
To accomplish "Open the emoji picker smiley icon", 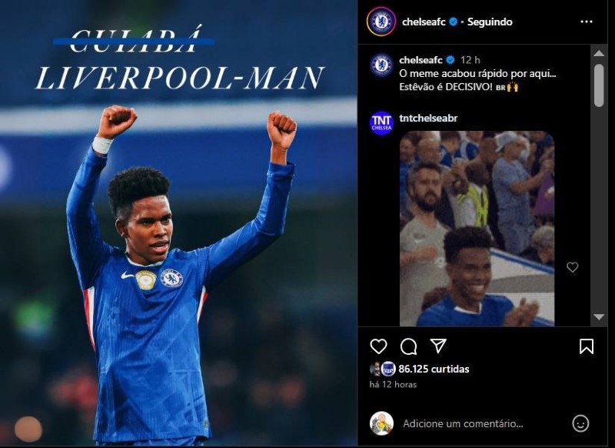I will click(x=580, y=423).
